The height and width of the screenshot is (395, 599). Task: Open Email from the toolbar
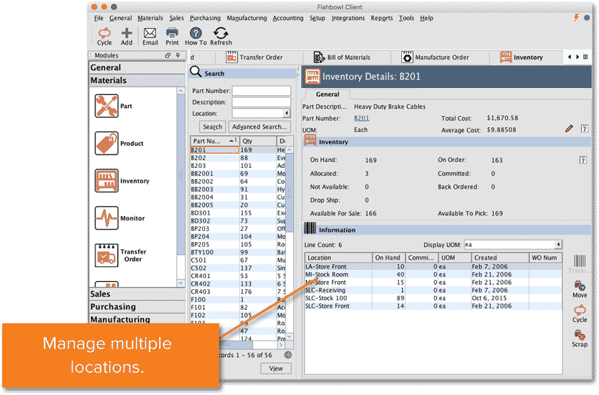pyautogui.click(x=150, y=37)
